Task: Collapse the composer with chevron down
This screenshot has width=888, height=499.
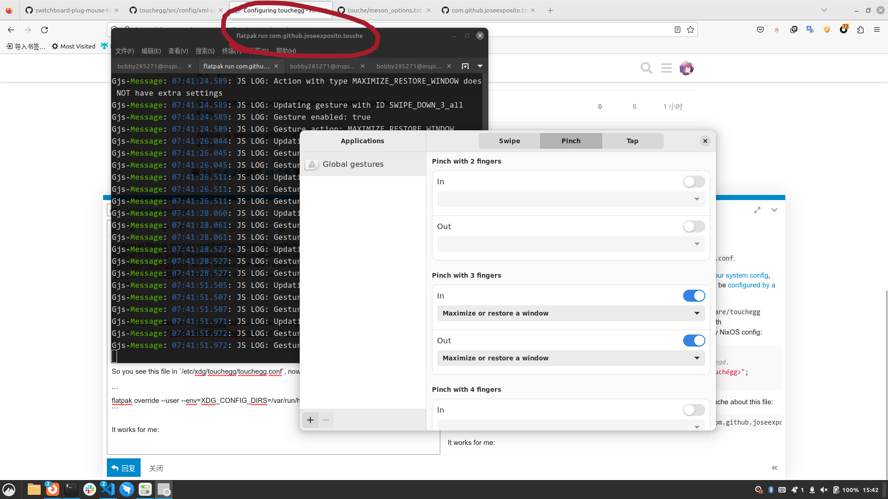Action: coord(774,210)
